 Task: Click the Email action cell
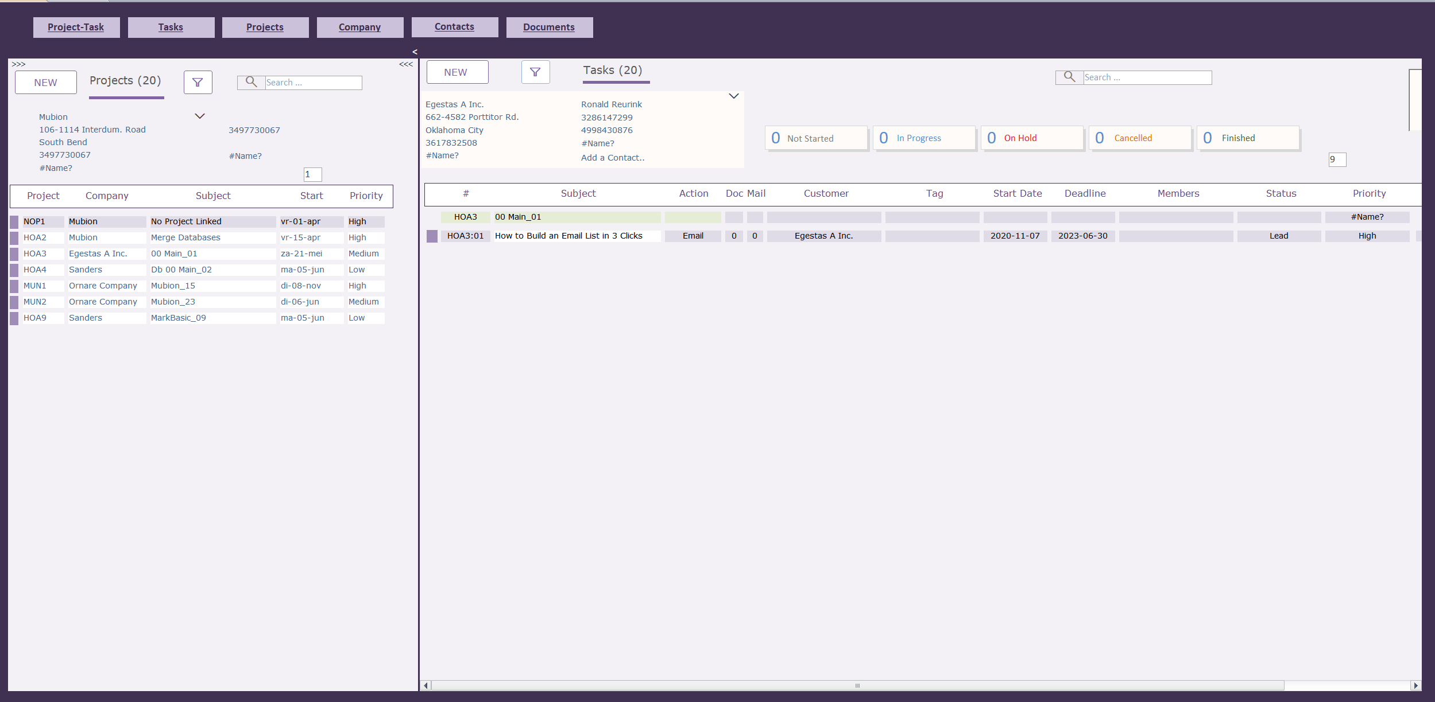pyautogui.click(x=693, y=236)
